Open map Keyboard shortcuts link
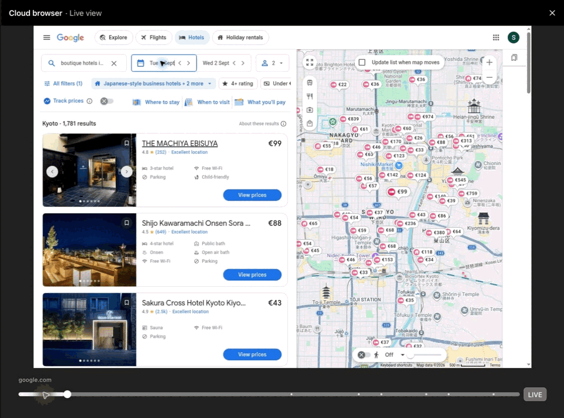This screenshot has height=418, width=564. click(x=396, y=365)
